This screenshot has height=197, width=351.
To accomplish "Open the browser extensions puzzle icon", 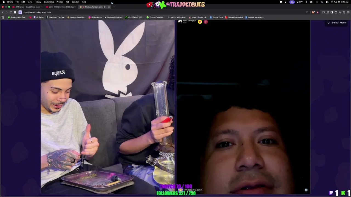I will tap(324, 12).
